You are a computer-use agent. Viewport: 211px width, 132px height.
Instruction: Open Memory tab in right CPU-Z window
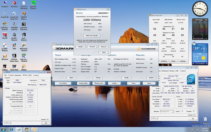coord(172,71)
